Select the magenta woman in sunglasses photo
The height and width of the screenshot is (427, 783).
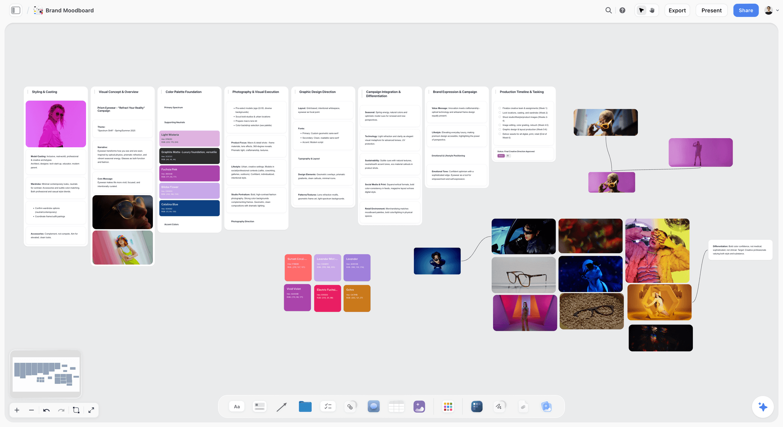pyautogui.click(x=56, y=124)
